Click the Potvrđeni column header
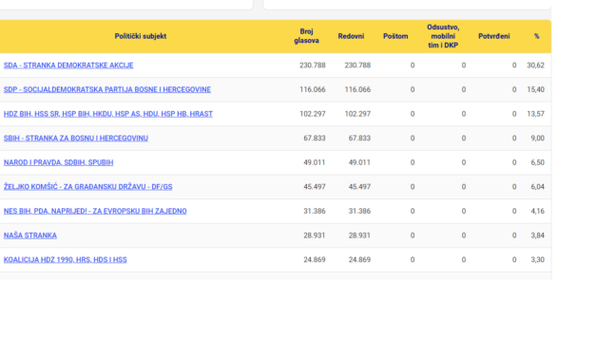The height and width of the screenshot is (357, 596). 494,36
